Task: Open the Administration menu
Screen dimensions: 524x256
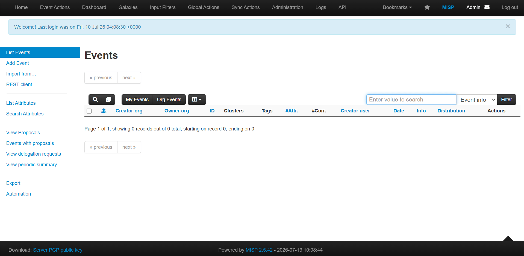Action: click(287, 7)
